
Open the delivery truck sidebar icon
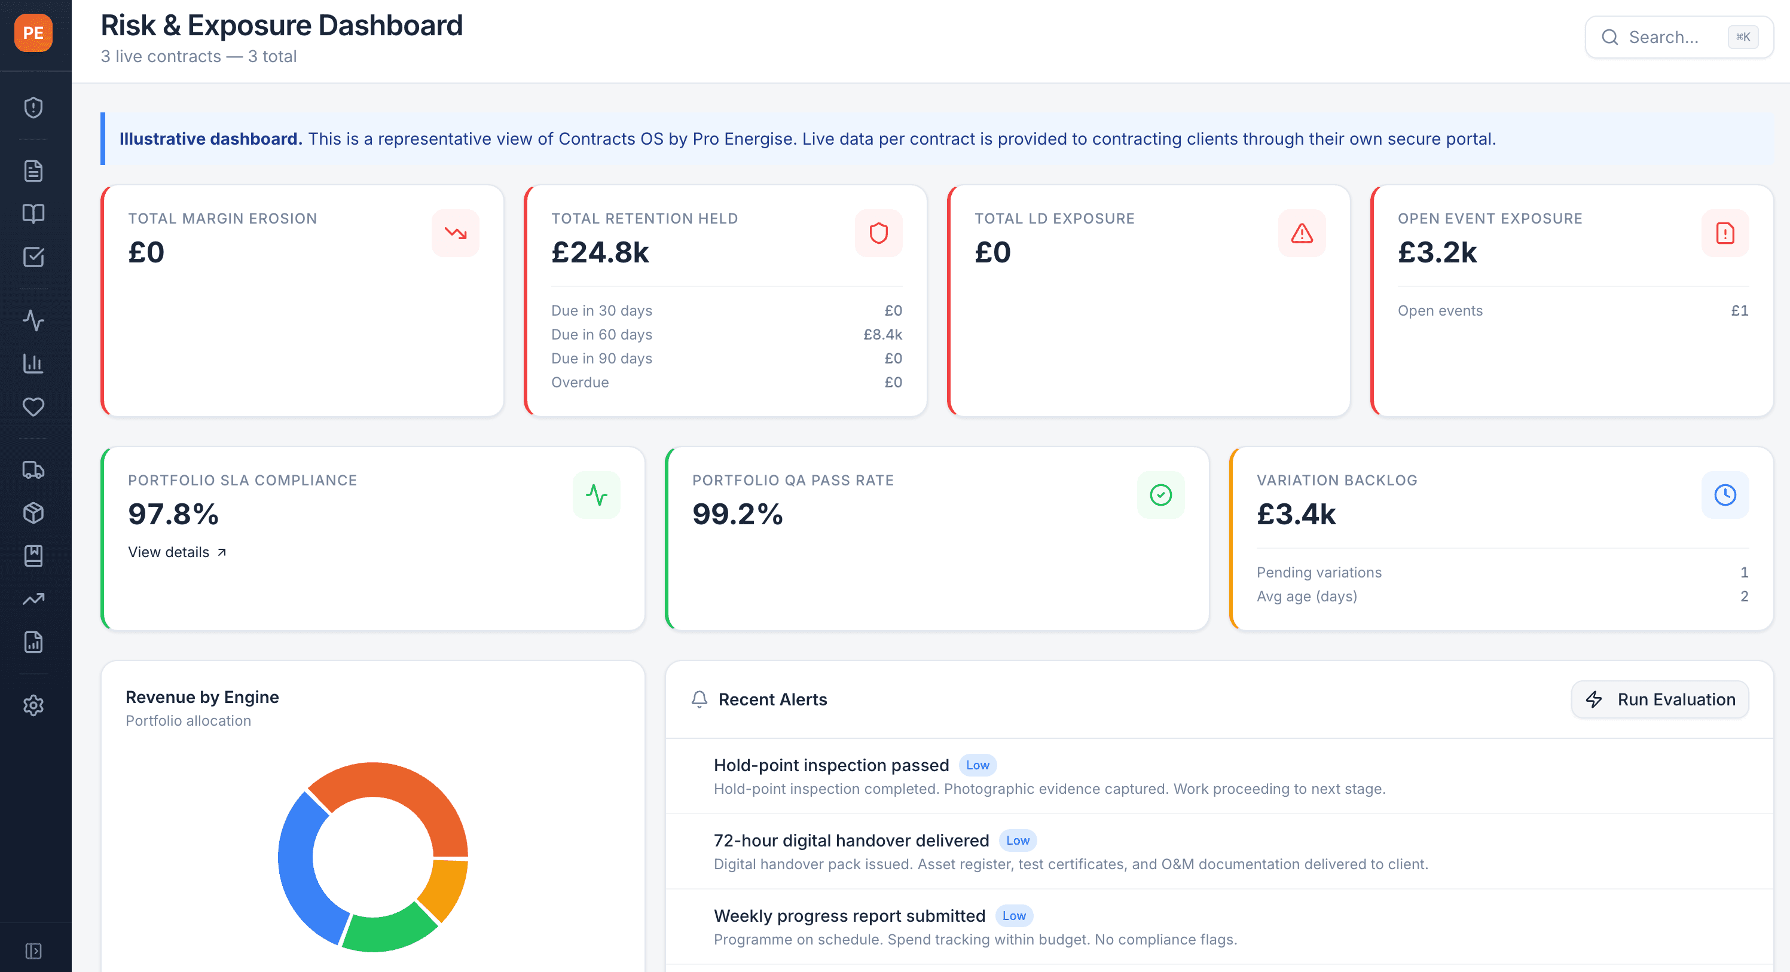[x=33, y=470]
